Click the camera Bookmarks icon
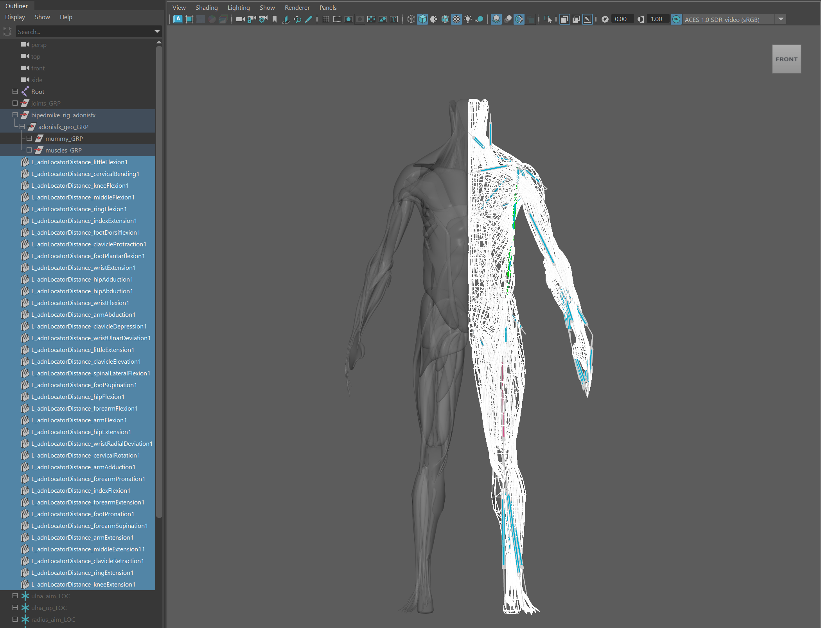The image size is (821, 628). [275, 19]
